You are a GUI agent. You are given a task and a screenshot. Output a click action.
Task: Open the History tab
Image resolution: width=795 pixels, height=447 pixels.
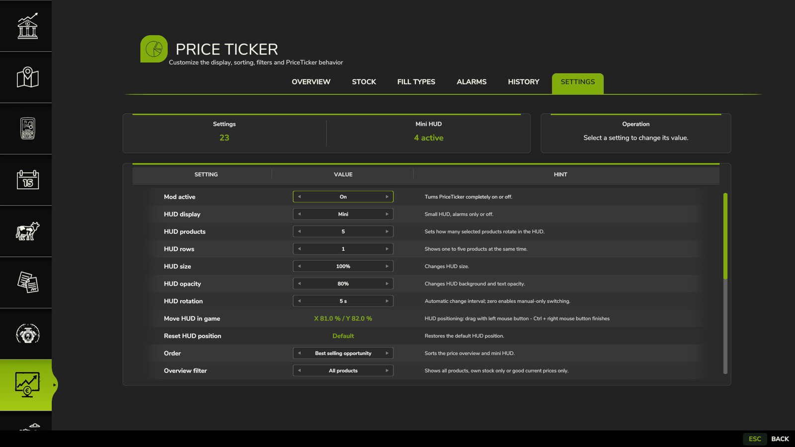point(524,82)
